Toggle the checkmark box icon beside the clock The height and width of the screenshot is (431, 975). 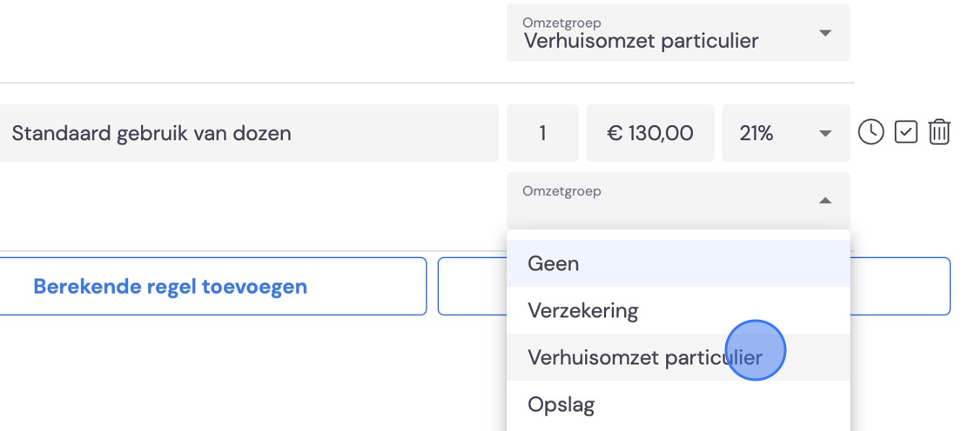point(906,132)
